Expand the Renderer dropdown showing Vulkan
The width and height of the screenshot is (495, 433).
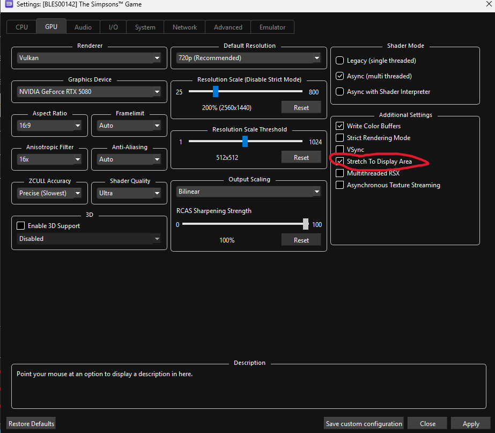pyautogui.click(x=90, y=58)
